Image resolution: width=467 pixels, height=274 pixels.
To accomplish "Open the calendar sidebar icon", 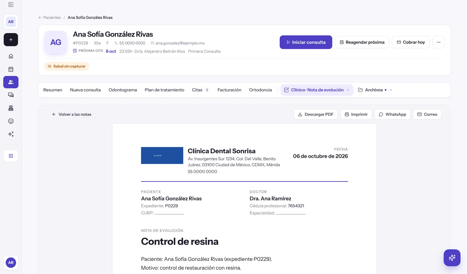I will coord(11,69).
